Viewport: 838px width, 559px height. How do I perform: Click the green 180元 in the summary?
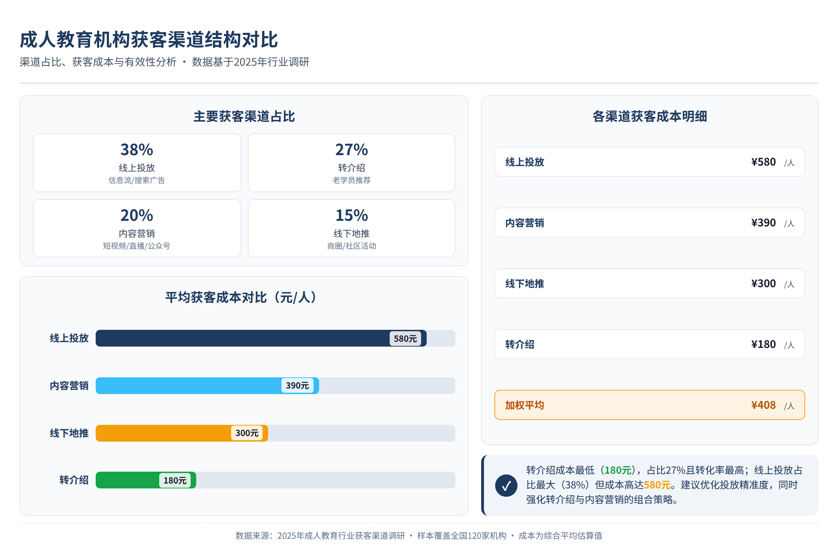coord(618,470)
